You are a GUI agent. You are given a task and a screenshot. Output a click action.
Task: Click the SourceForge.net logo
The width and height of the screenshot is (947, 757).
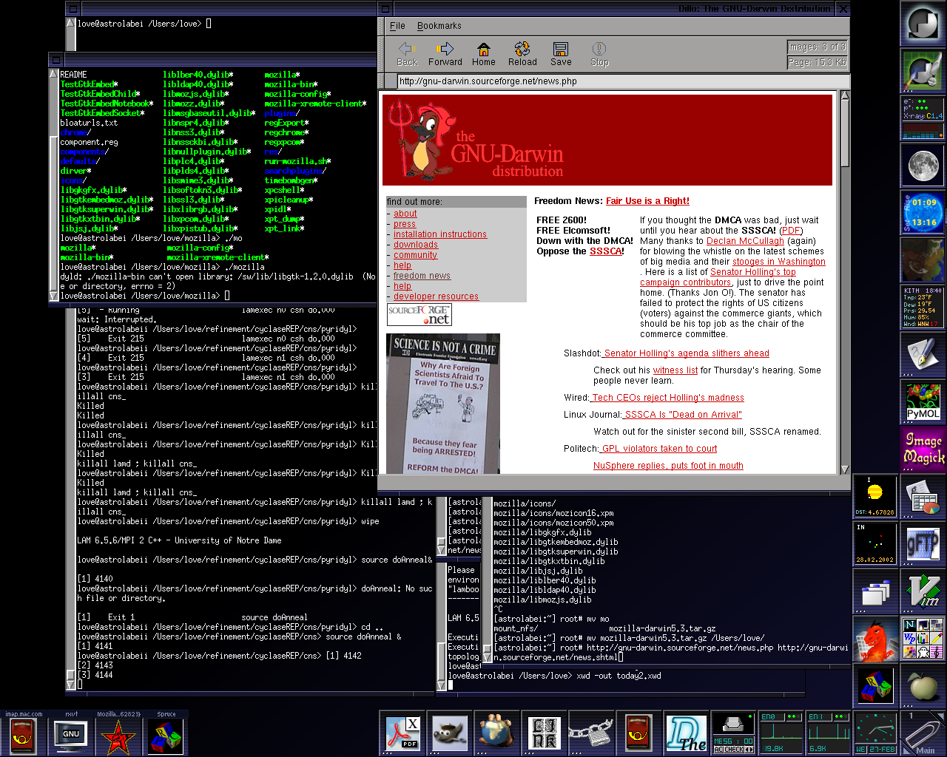[x=419, y=315]
